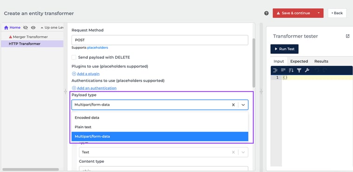This screenshot has width=353, height=172.
Task: Choose Plain text option
Action: (x=160, y=127)
